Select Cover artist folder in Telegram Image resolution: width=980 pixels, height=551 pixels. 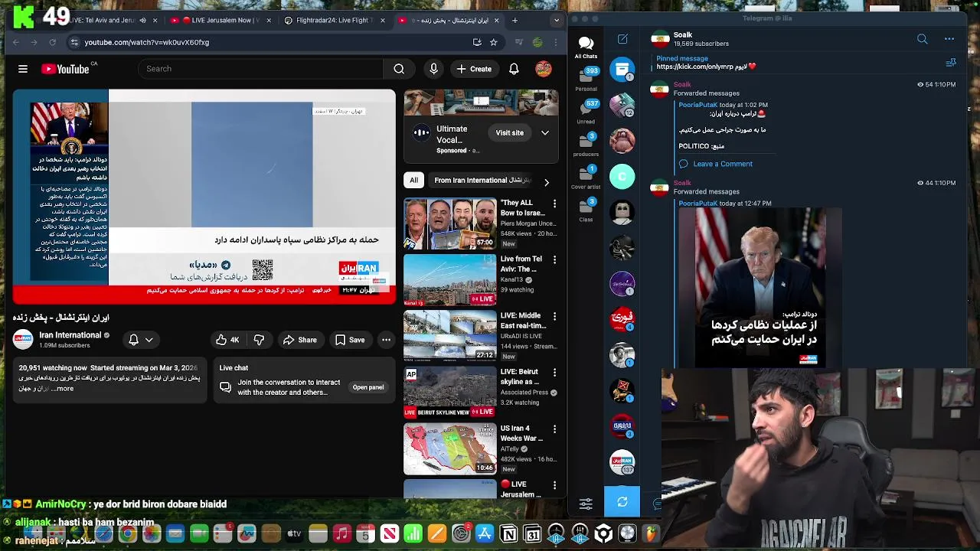point(586,177)
